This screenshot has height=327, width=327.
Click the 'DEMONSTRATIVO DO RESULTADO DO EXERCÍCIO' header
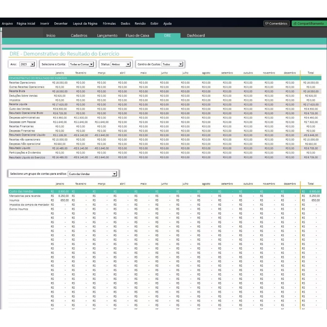38,78
